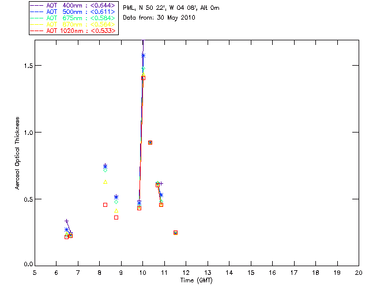The width and height of the screenshot is (369, 295).
Task: Click the x-axis tick label '6'
Action: (57, 273)
